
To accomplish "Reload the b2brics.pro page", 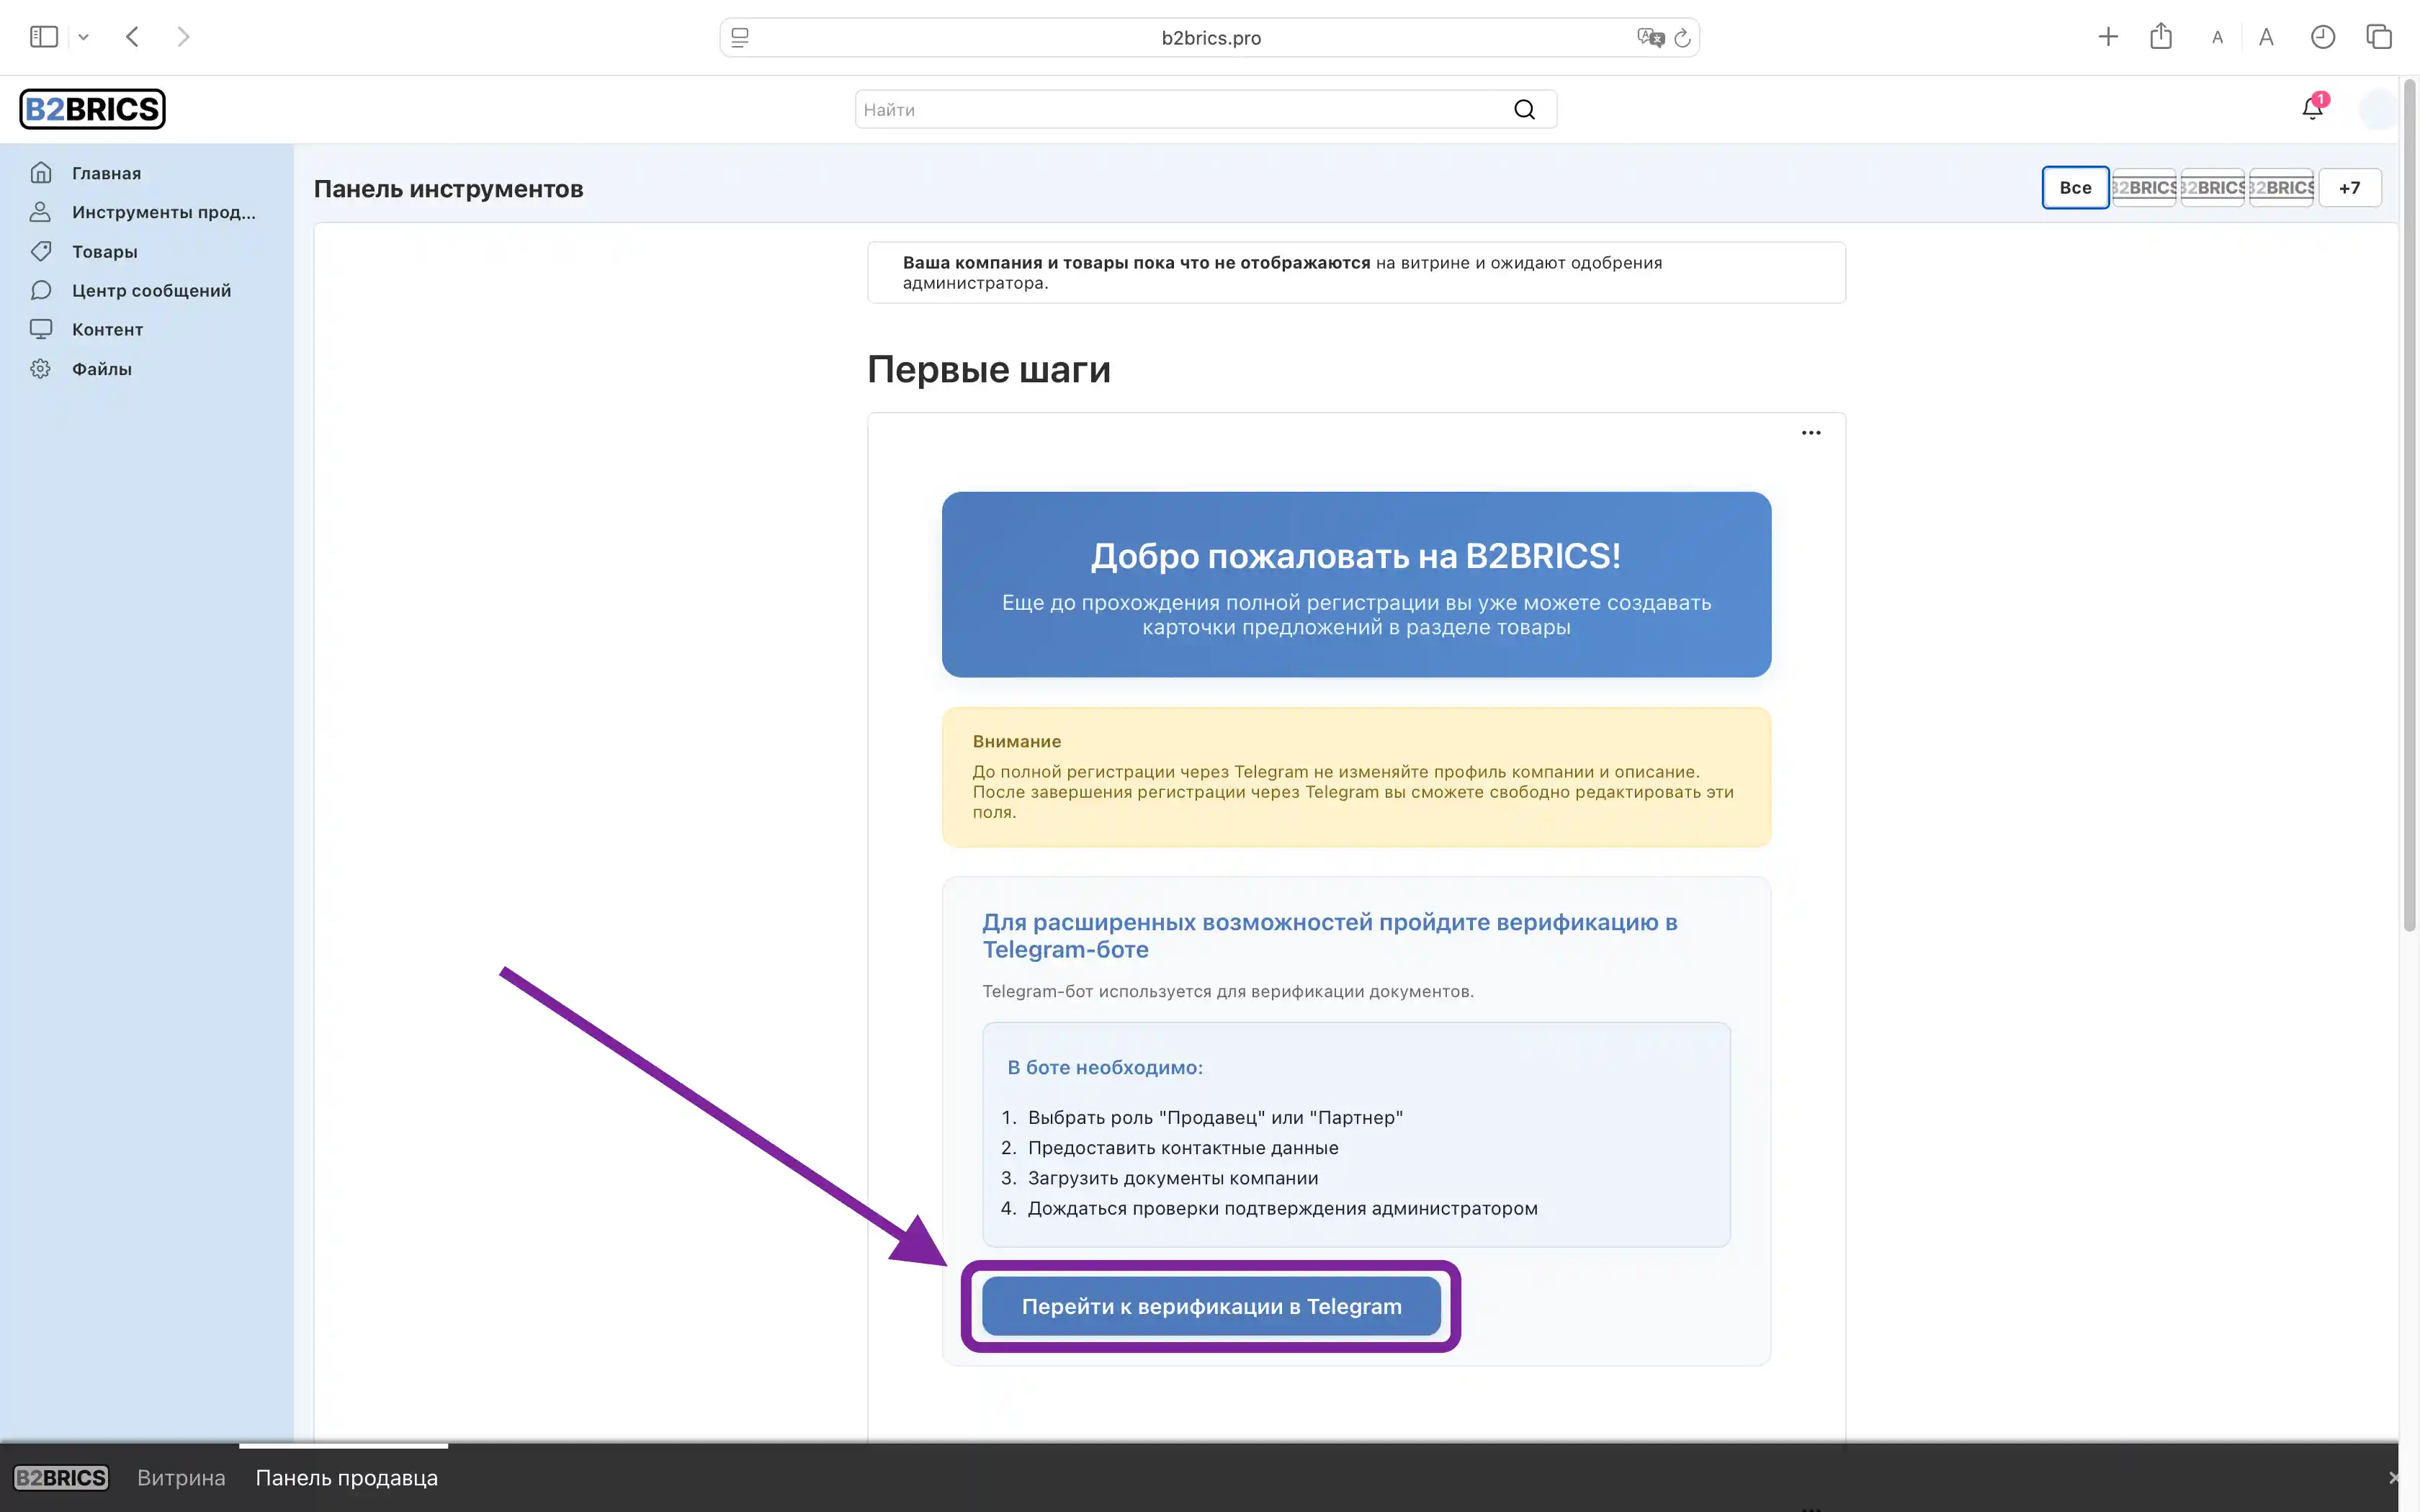I will pyautogui.click(x=1682, y=38).
